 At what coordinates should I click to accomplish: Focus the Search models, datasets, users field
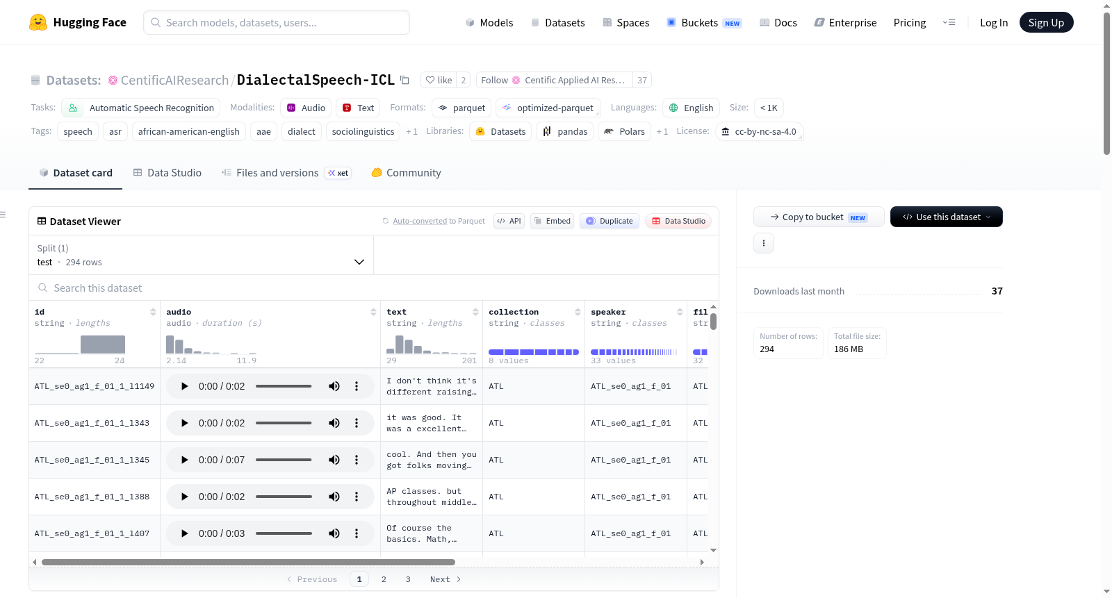(x=277, y=22)
